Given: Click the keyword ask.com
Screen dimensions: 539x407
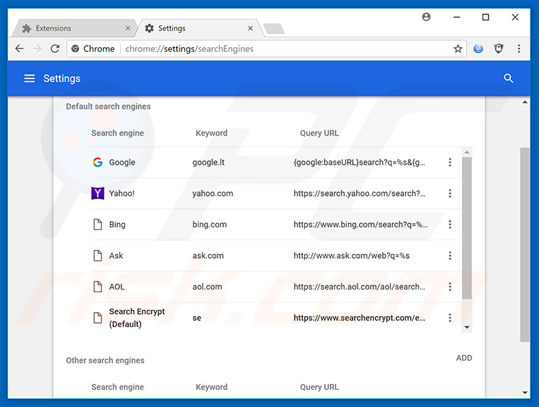Looking at the screenshot, I should tap(208, 255).
